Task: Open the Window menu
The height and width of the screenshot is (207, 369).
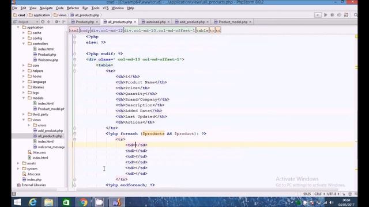Action: [x=118, y=8]
